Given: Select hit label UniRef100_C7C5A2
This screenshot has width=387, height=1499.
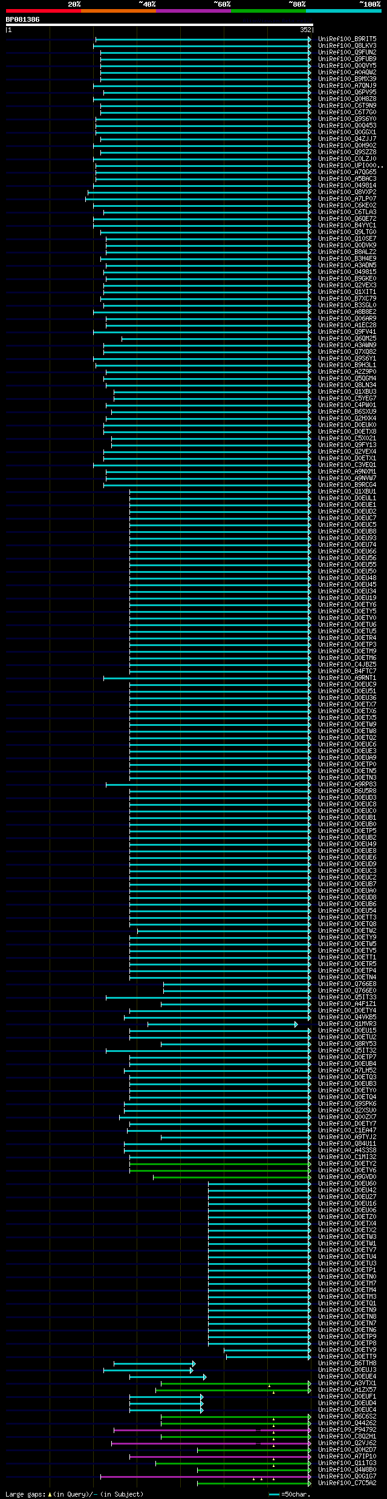Looking at the screenshot, I should point(347,1483).
